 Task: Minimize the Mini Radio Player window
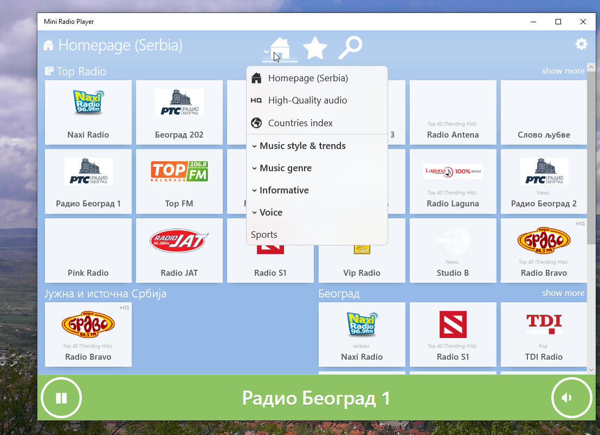[533, 22]
